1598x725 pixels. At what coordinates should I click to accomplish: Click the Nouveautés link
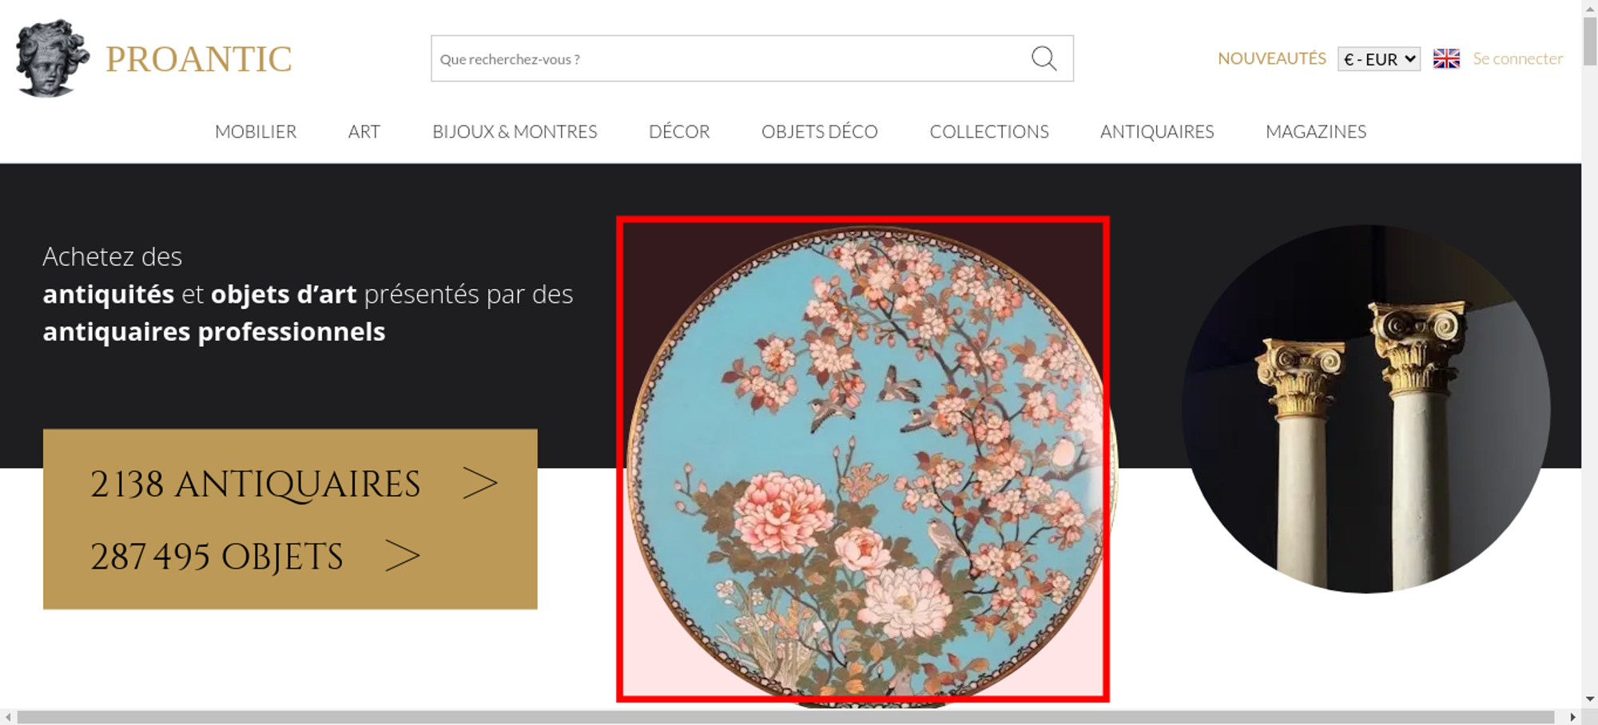tap(1271, 58)
